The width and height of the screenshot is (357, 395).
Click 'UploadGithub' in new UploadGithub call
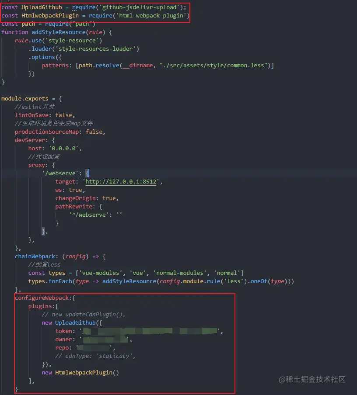[75, 323]
